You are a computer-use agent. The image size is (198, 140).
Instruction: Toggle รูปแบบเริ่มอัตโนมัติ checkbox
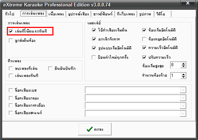click(x=94, y=48)
